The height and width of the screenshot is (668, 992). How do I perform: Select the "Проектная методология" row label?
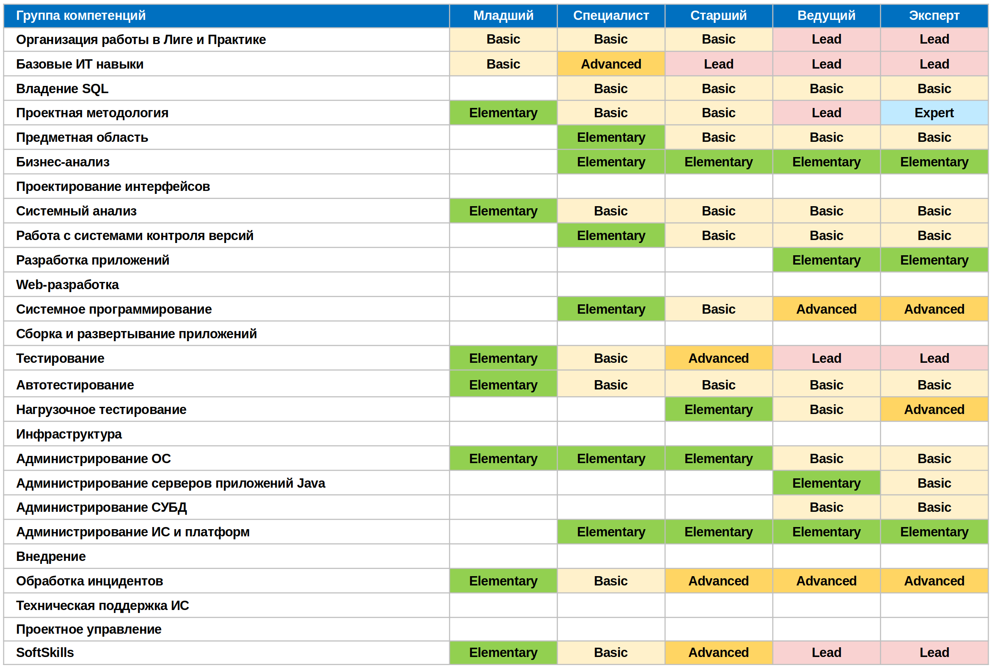click(92, 113)
